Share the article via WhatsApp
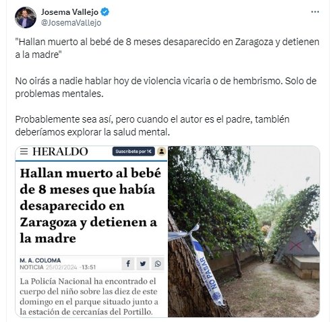This screenshot has width=331, height=322. 158,263
